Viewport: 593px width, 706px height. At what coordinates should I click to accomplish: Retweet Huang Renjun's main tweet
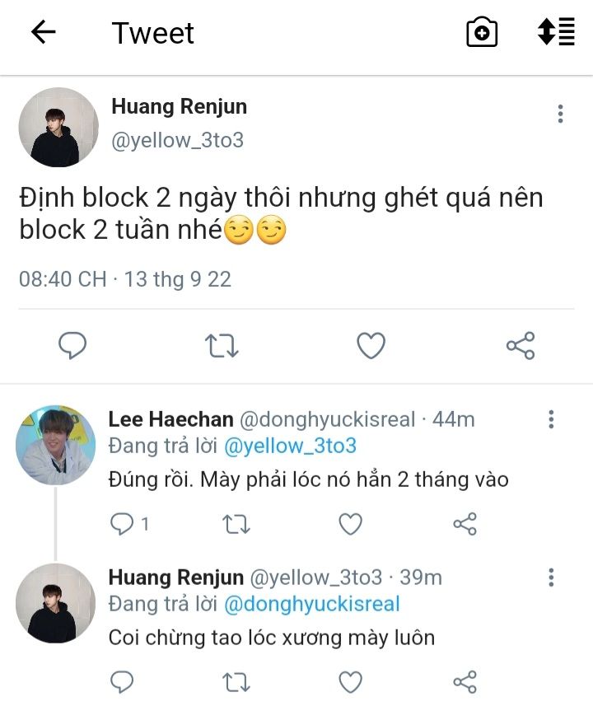[x=221, y=346]
